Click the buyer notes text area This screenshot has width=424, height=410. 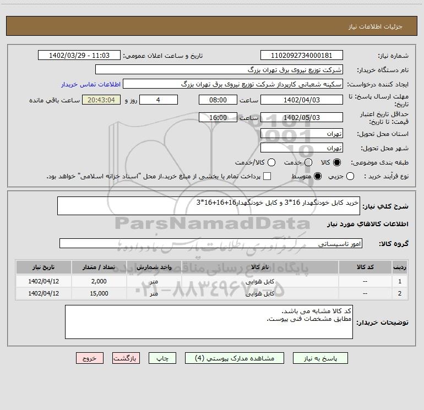(209, 322)
